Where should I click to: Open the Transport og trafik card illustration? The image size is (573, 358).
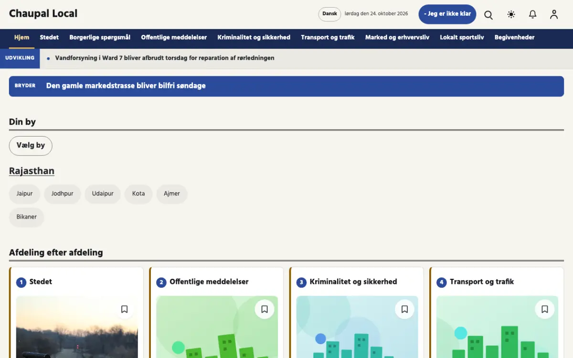(498, 327)
